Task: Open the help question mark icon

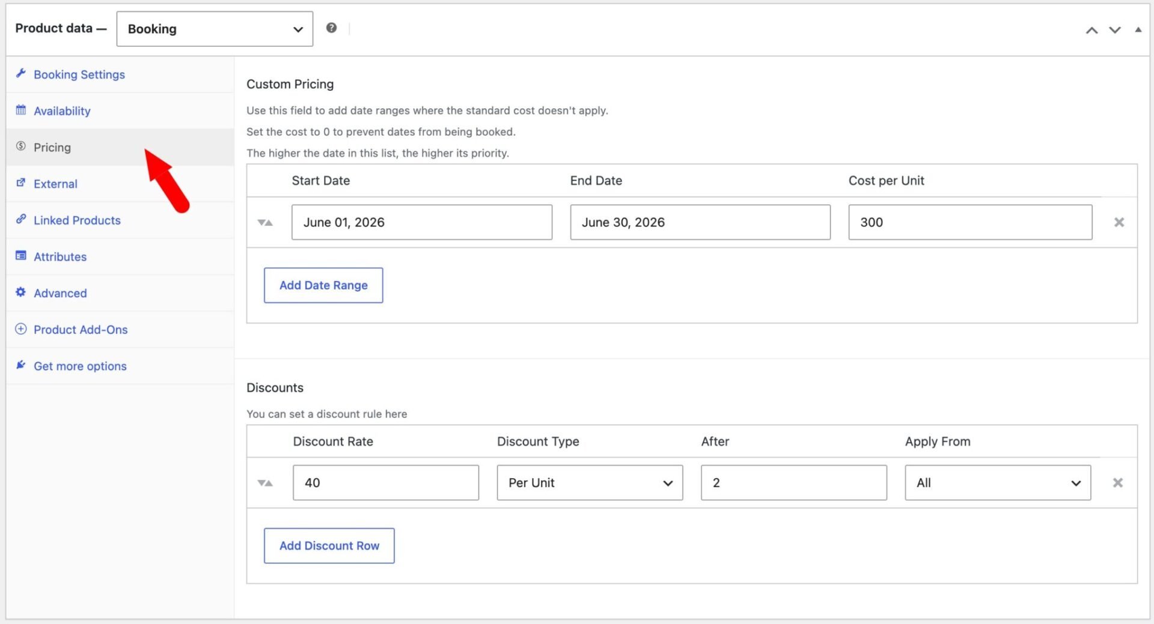Action: click(331, 27)
